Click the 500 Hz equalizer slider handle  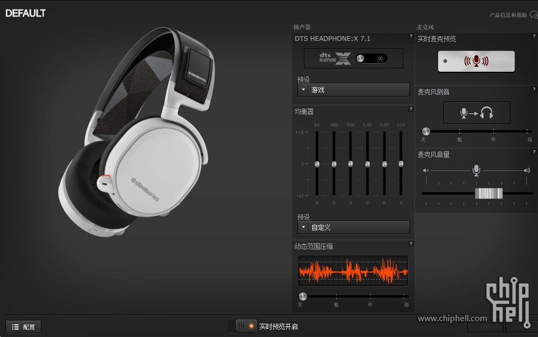351,164
